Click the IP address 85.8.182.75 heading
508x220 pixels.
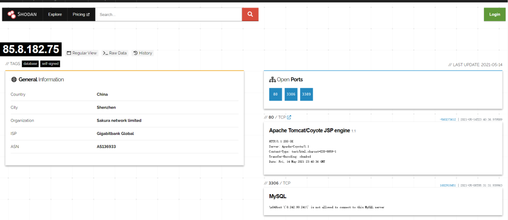coord(31,49)
